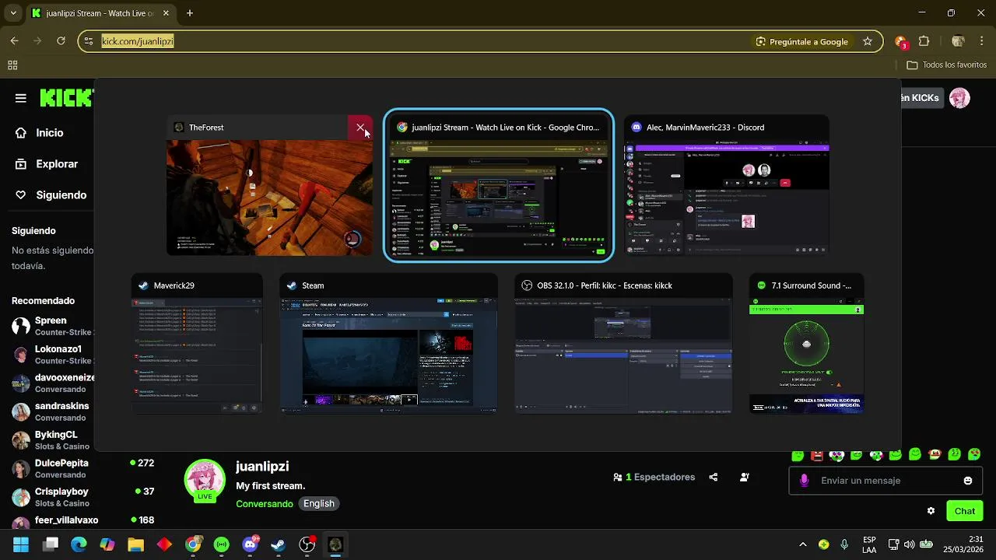The width and height of the screenshot is (996, 560).
Task: Open recommended channel Lokonazo1
Action: pos(53,355)
